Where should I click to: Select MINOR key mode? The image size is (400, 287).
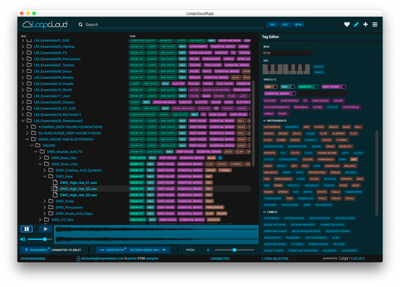319,72
